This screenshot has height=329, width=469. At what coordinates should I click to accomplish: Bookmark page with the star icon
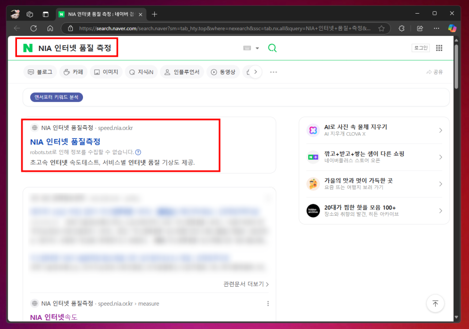pyautogui.click(x=381, y=29)
